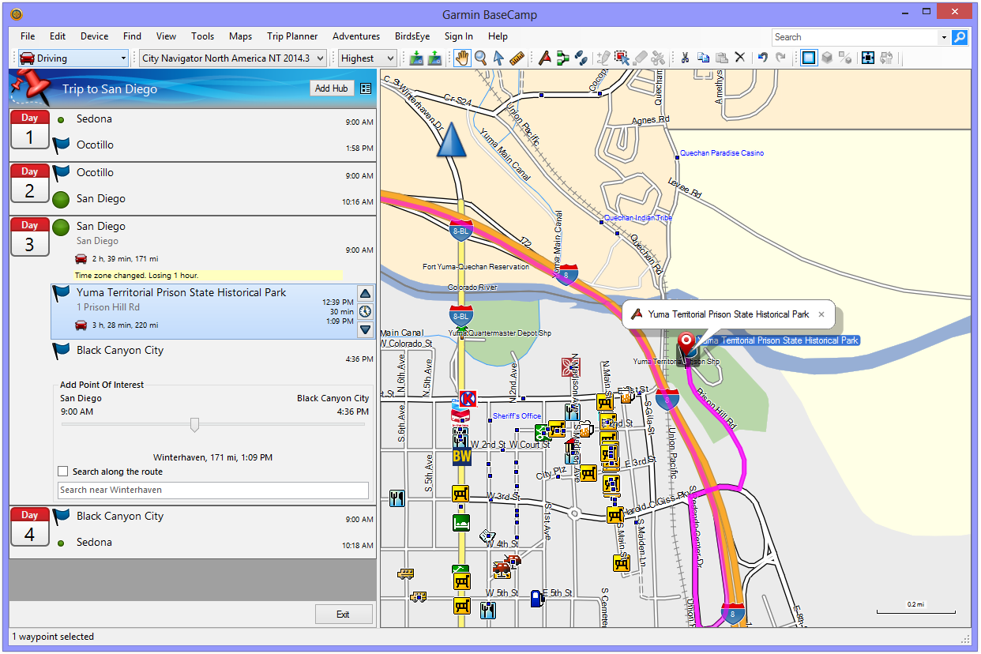Select the Pan hand tool

pos(461,58)
